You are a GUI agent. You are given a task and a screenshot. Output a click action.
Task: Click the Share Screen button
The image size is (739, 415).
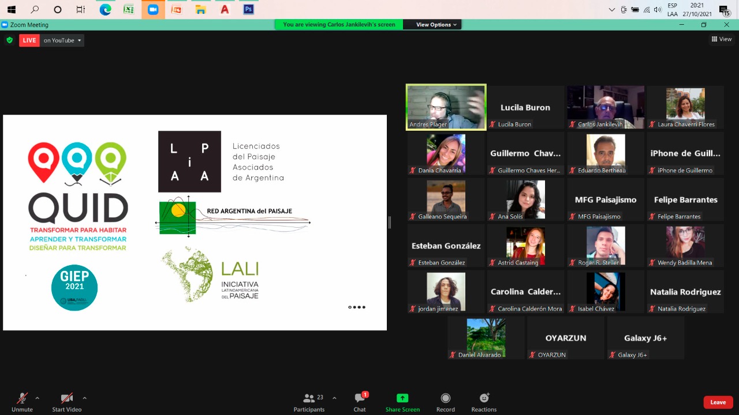coord(402,402)
